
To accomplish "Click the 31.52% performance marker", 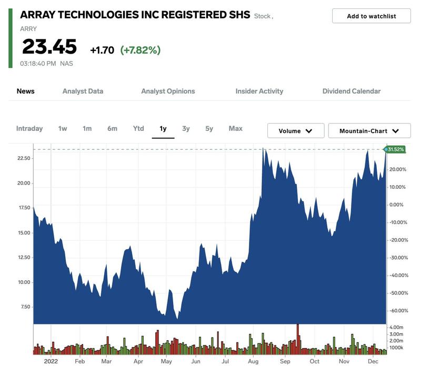I will 395,149.
